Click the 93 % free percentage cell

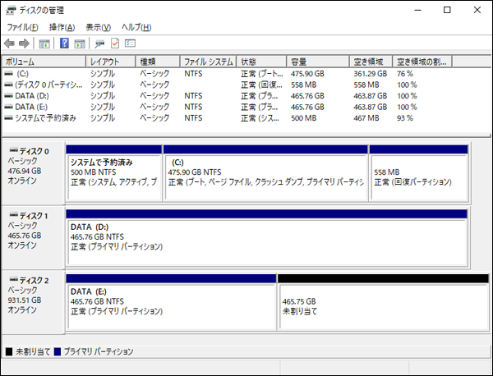pos(405,118)
